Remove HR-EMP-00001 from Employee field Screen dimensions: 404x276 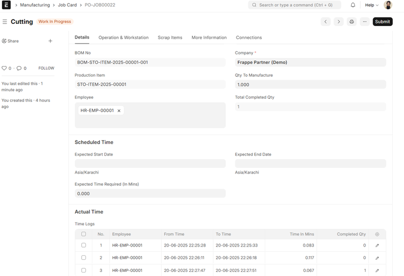(x=119, y=111)
